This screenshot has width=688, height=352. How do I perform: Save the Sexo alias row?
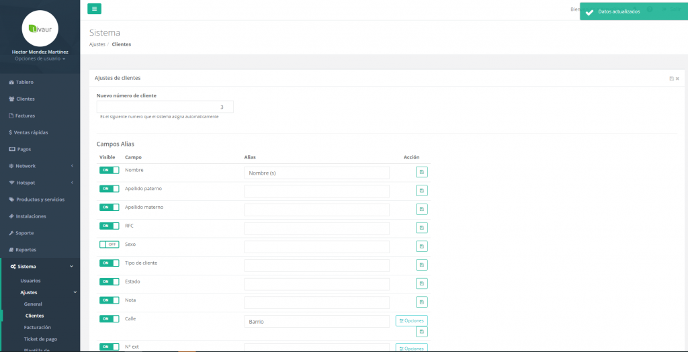click(x=422, y=247)
